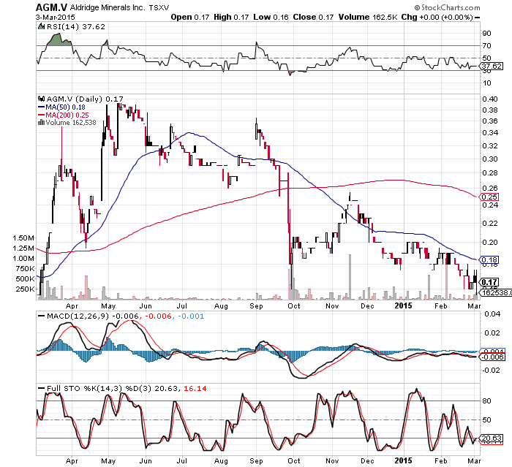Click the 250K volume axis label
The height and width of the screenshot is (467, 512).
[25, 289]
